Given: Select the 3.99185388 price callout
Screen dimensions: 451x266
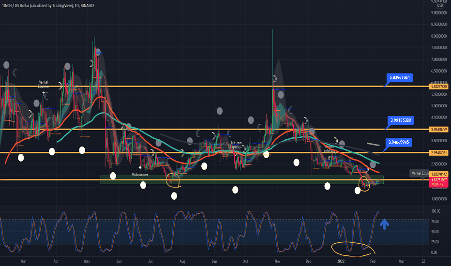Looking at the screenshot, I should [401, 120].
